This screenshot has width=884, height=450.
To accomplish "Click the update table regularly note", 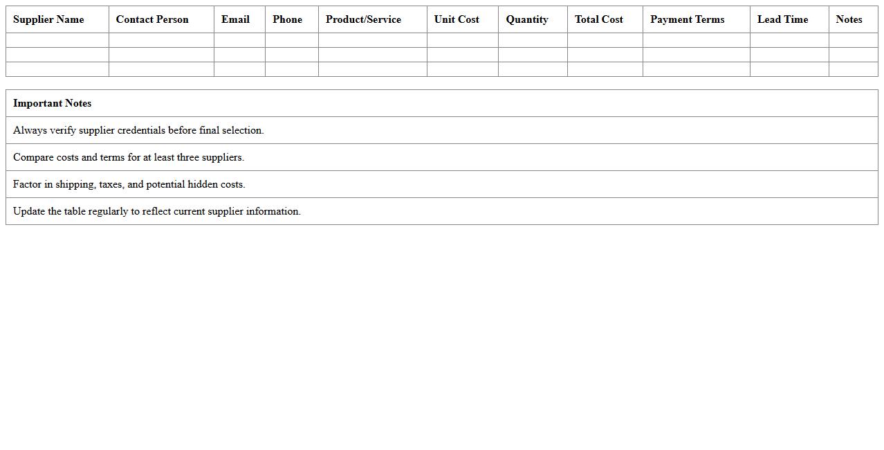I will [157, 211].
